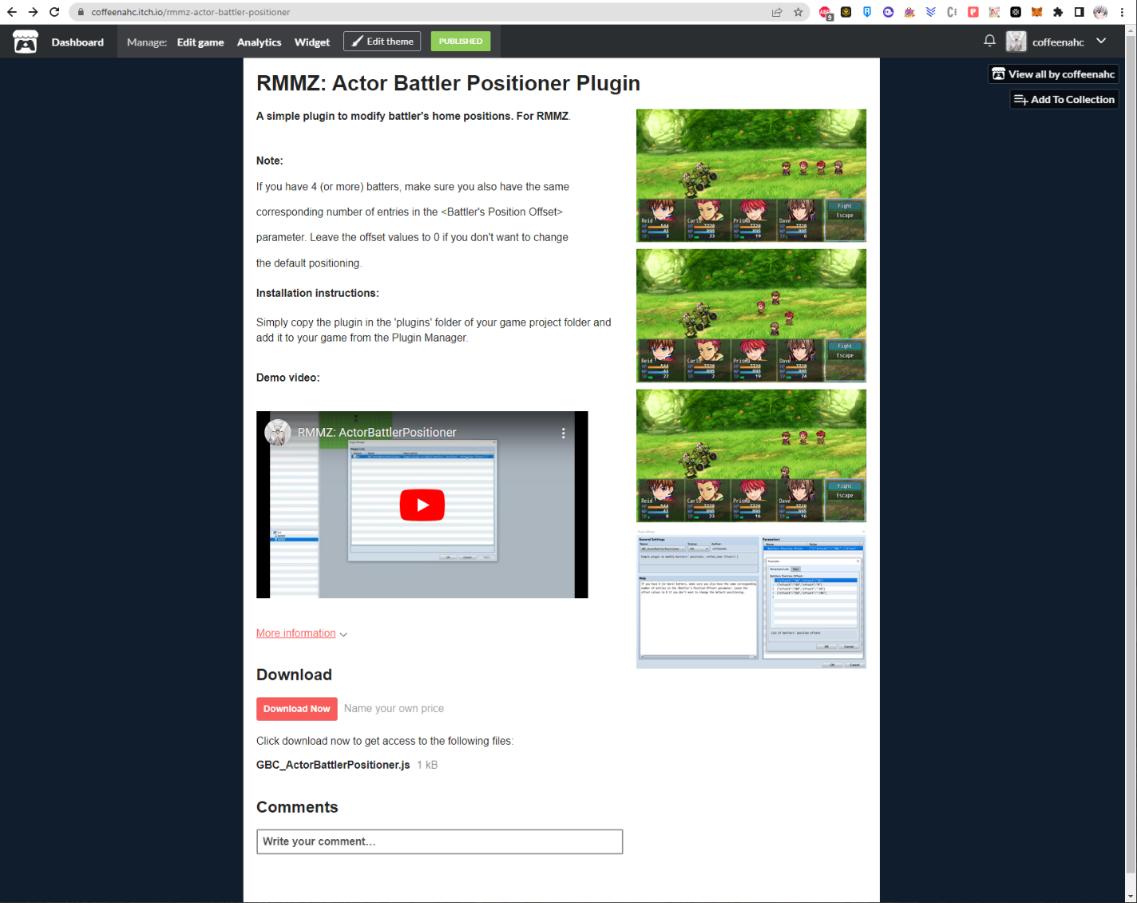Click the video title RMMZ: ActorBattlerPositioner
The image size is (1137, 903).
tap(377, 433)
